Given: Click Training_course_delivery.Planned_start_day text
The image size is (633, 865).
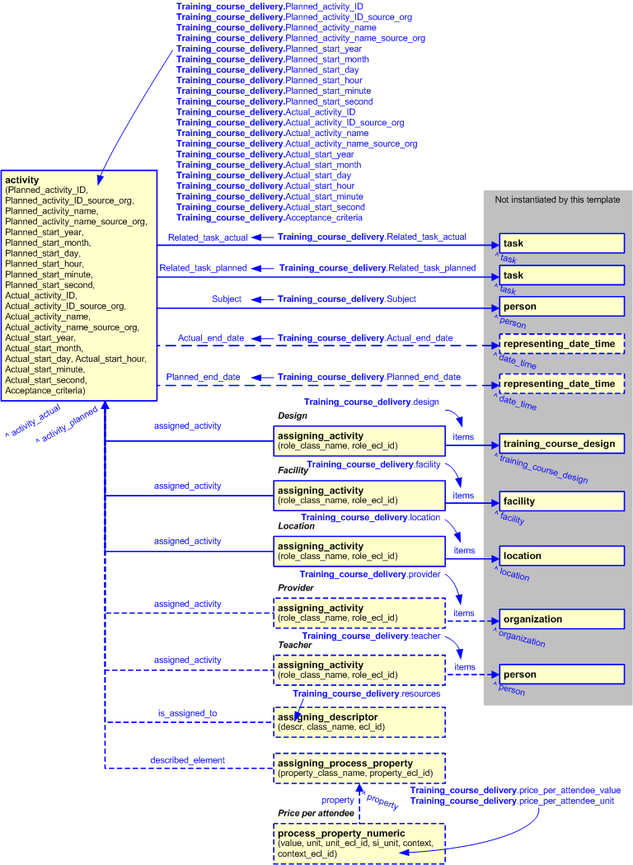Looking at the screenshot, I should pos(267,69).
